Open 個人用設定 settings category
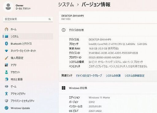 click(28, 58)
